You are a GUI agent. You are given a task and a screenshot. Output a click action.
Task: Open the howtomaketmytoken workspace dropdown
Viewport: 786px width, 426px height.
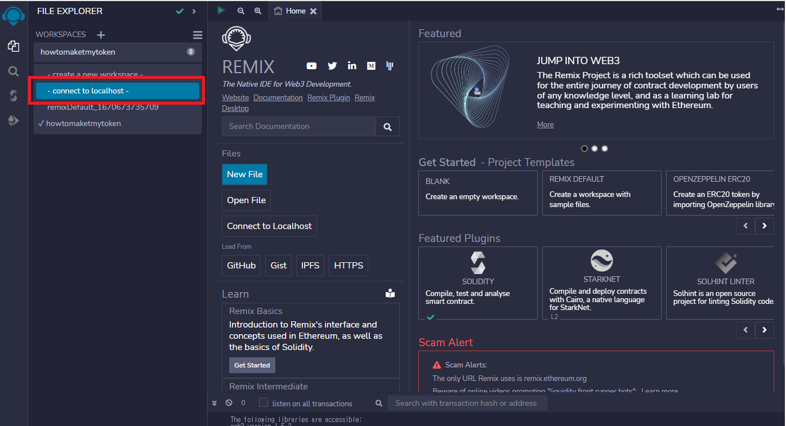click(x=118, y=52)
